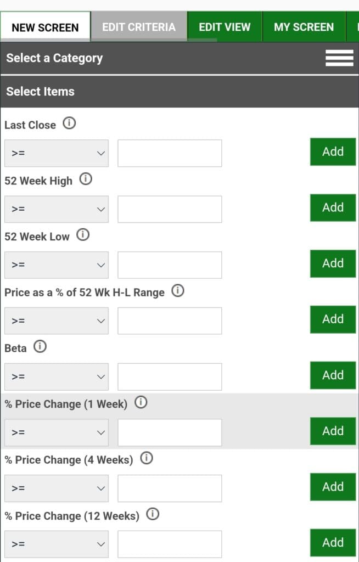The height and width of the screenshot is (562, 359).
Task: Open the My Screen tab
Action: (x=304, y=27)
